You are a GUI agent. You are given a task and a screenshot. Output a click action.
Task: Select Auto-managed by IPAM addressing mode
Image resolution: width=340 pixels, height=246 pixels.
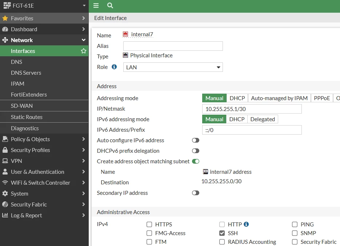279,98
